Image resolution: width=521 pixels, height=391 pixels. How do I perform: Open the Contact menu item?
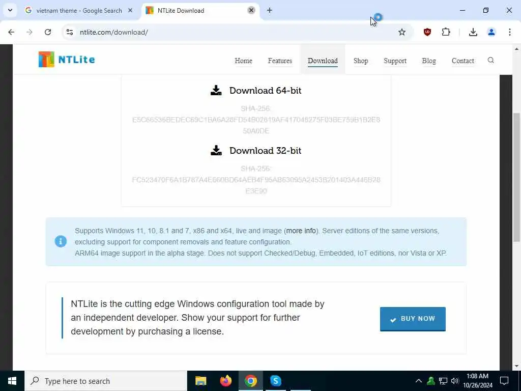click(x=463, y=61)
